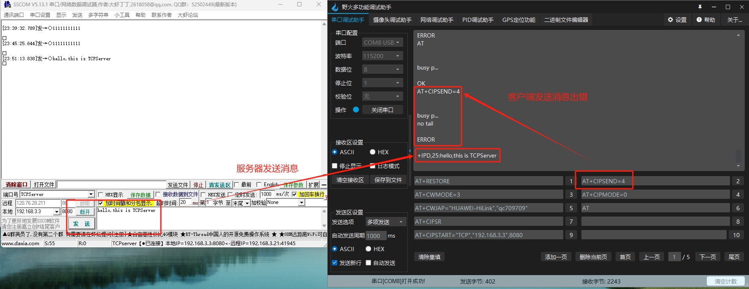This screenshot has height=289, width=749.
Task: Click the 帮助 question mark icon
Action: [699, 20]
